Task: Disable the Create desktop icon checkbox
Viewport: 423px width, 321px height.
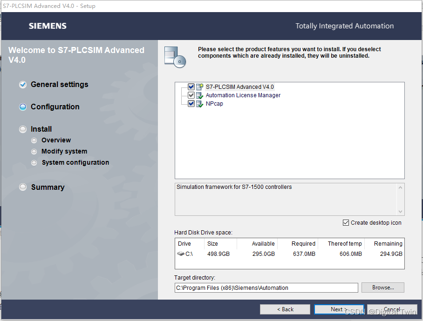Action: (346, 223)
